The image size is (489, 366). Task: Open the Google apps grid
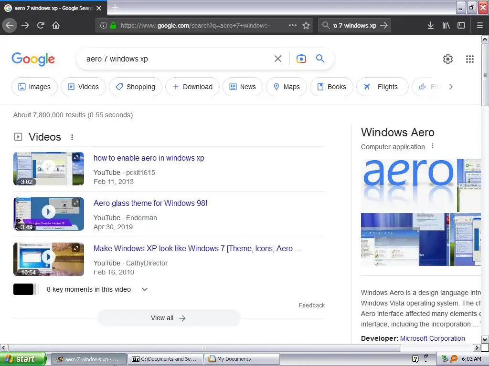click(x=470, y=59)
